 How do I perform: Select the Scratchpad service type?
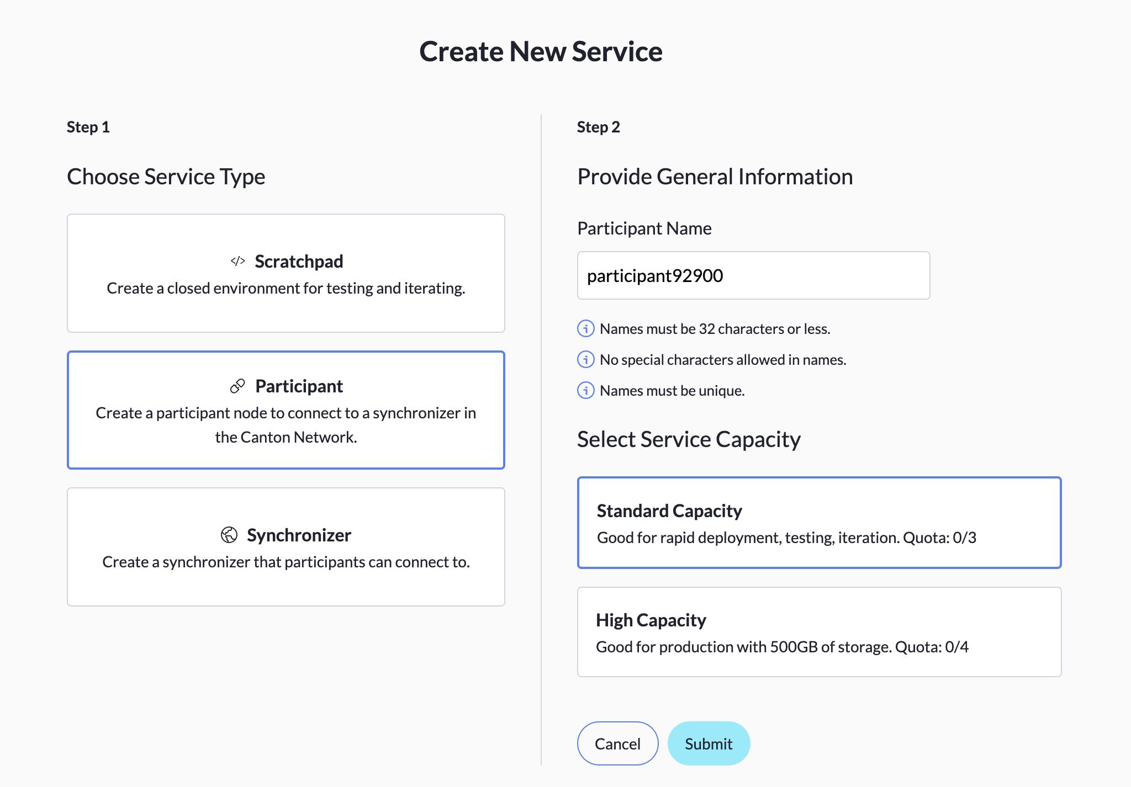click(x=286, y=273)
